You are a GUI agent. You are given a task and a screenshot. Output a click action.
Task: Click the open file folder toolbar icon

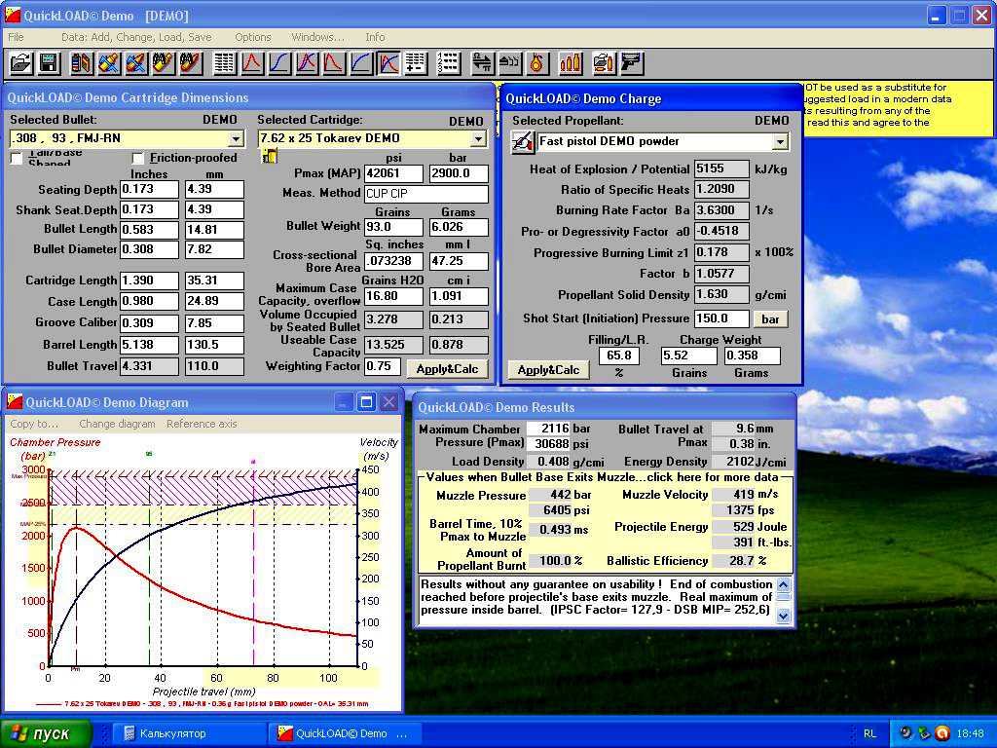[20, 63]
